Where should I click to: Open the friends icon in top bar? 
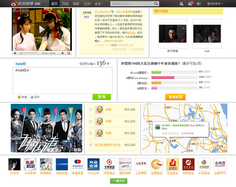coord(182,4)
